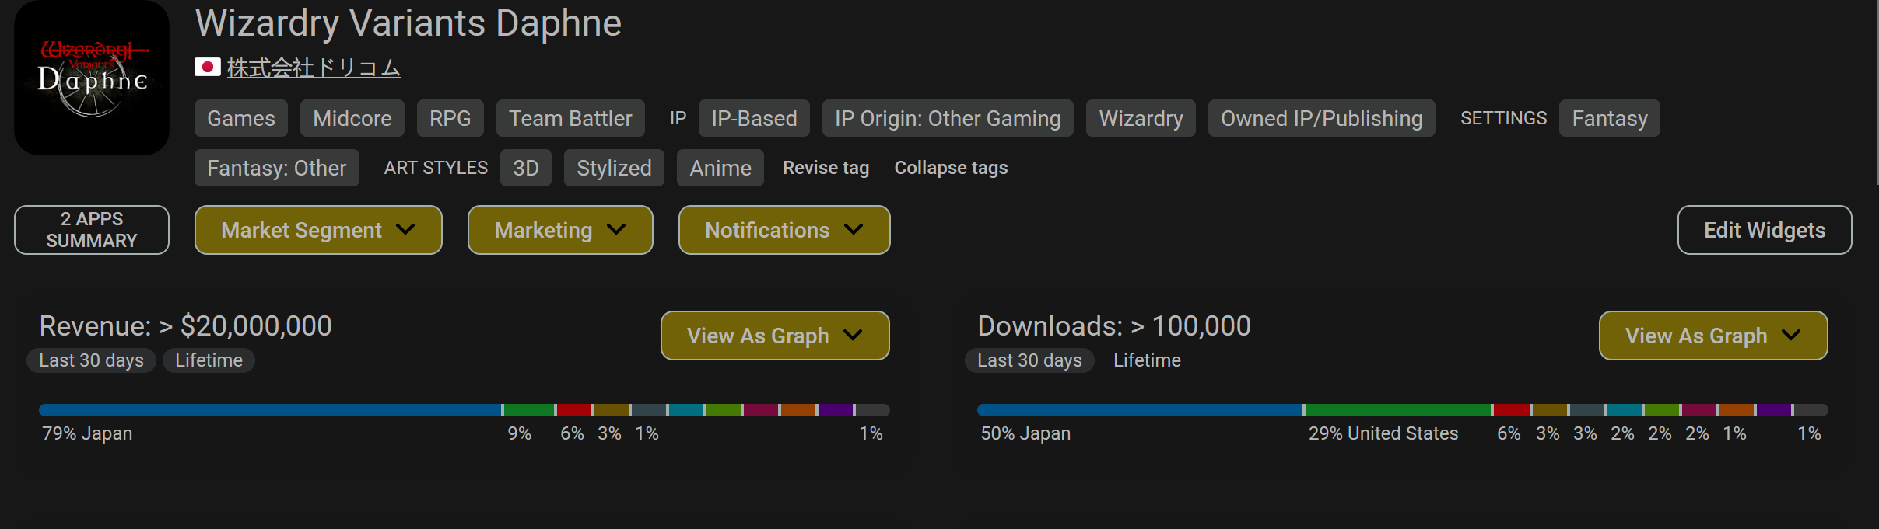Click the Owned IP/Publishing tag
Image resolution: width=1879 pixels, height=529 pixels.
pos(1321,118)
